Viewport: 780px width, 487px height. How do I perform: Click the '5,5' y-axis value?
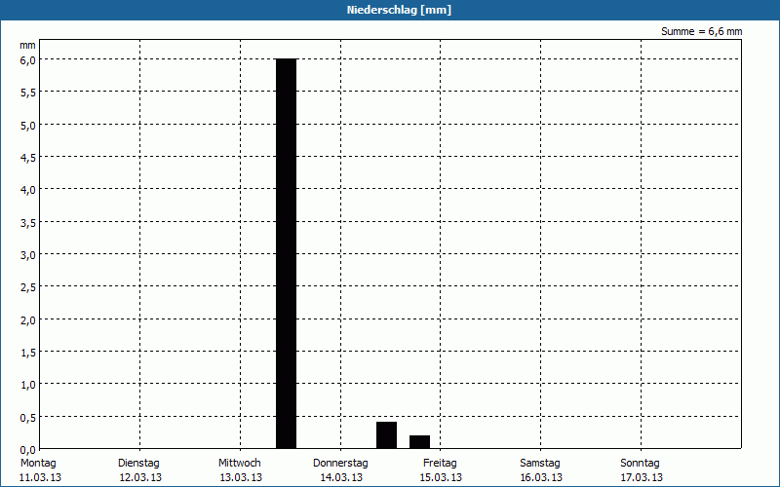(28, 93)
